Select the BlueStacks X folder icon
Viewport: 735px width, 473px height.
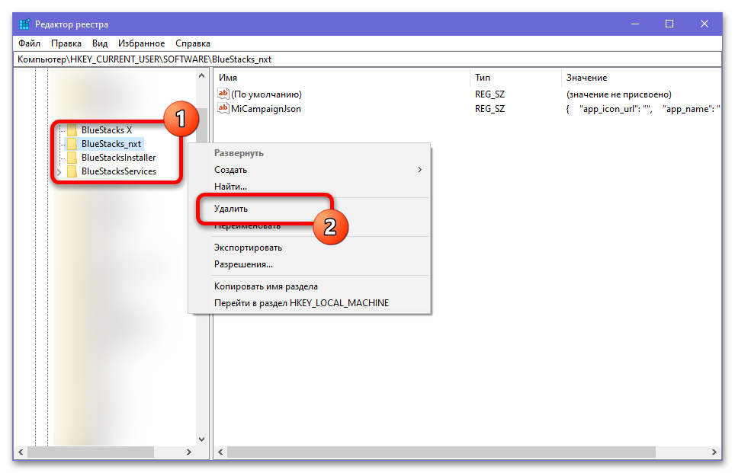(x=72, y=130)
